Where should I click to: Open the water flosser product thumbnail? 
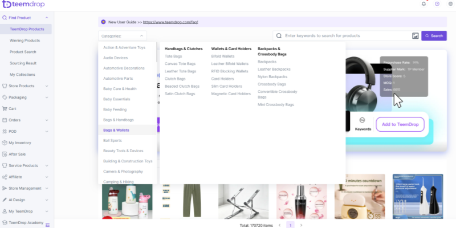[418, 197]
